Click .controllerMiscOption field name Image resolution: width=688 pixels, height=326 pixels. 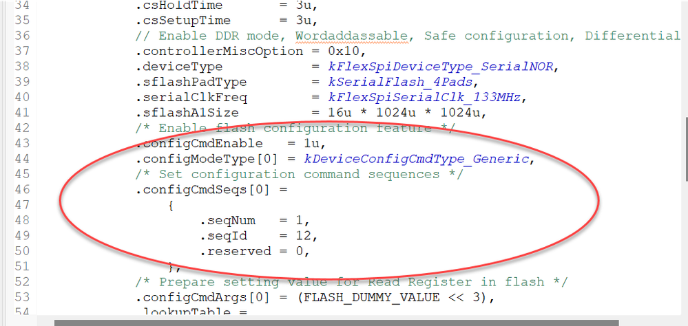tap(219, 51)
